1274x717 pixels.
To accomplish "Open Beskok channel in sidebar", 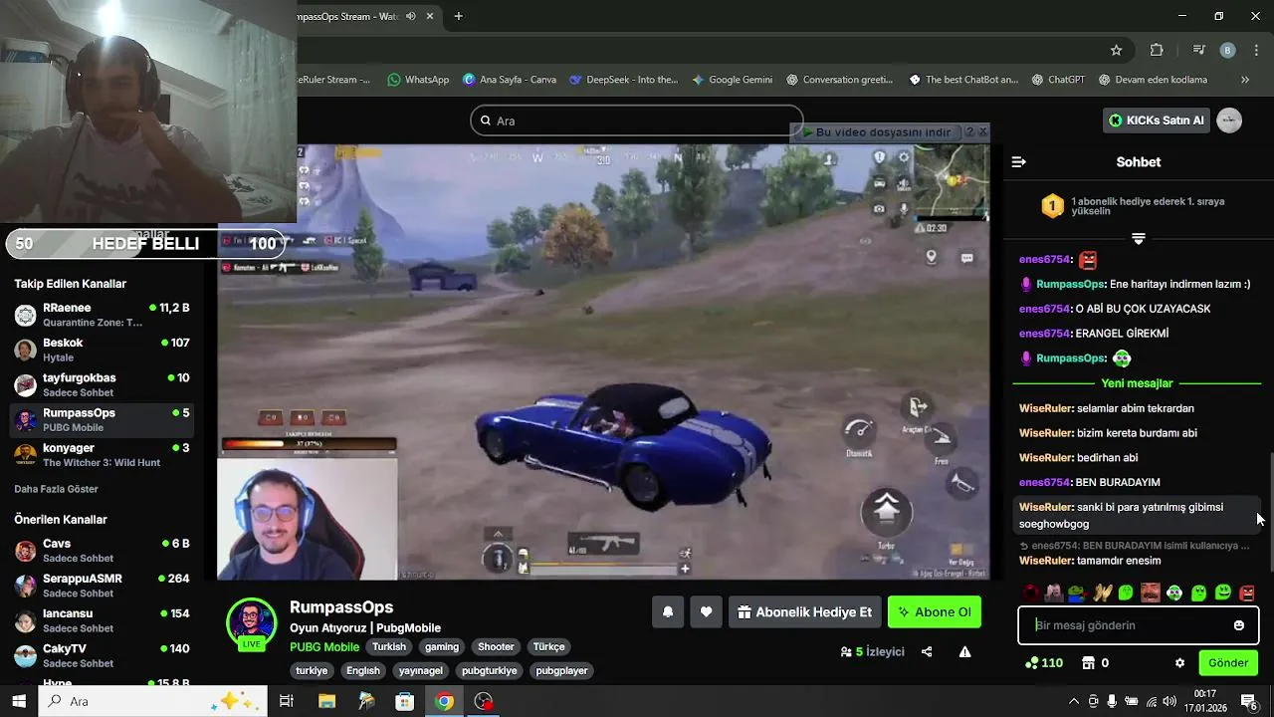I will (102, 350).
